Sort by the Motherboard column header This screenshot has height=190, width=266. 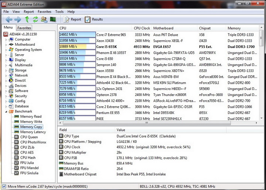(x=174, y=28)
